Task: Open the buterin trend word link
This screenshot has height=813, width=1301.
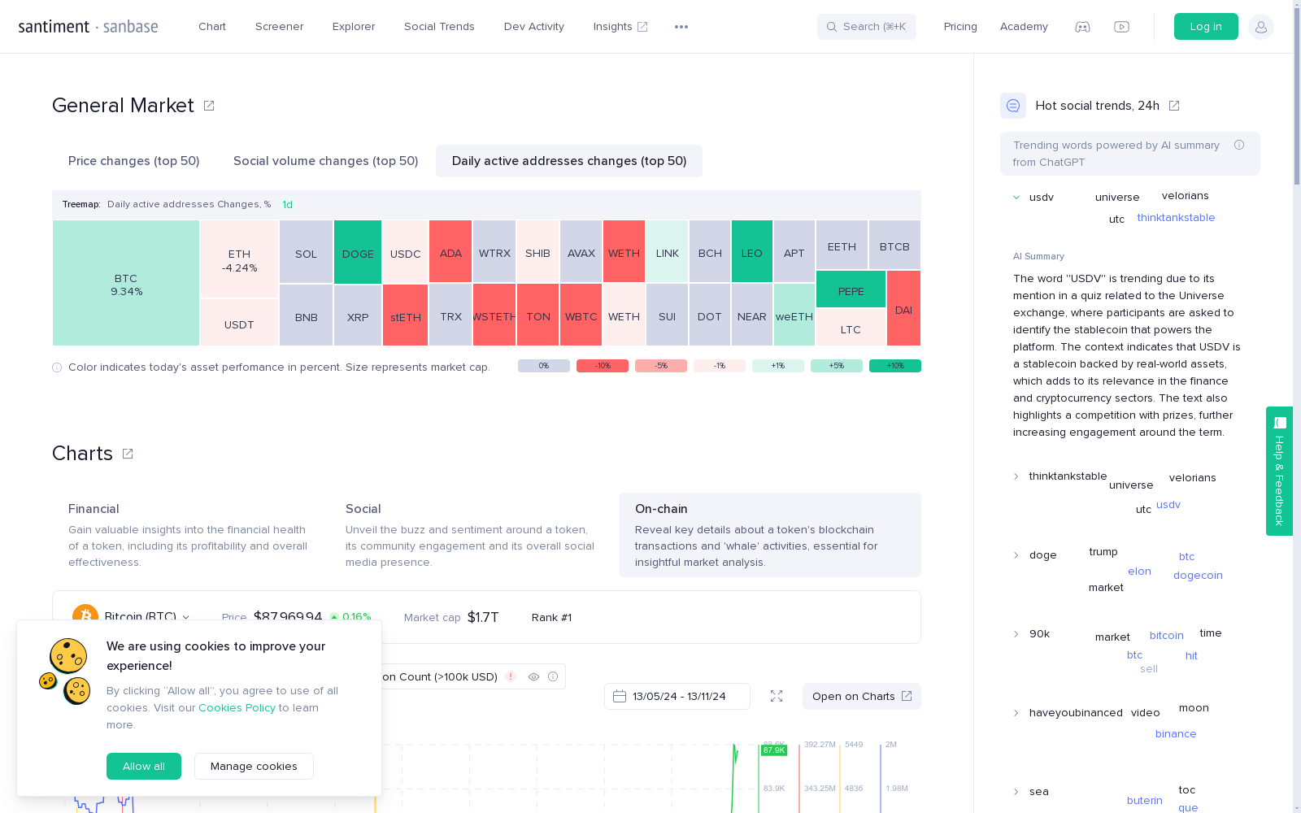Action: tap(1145, 801)
